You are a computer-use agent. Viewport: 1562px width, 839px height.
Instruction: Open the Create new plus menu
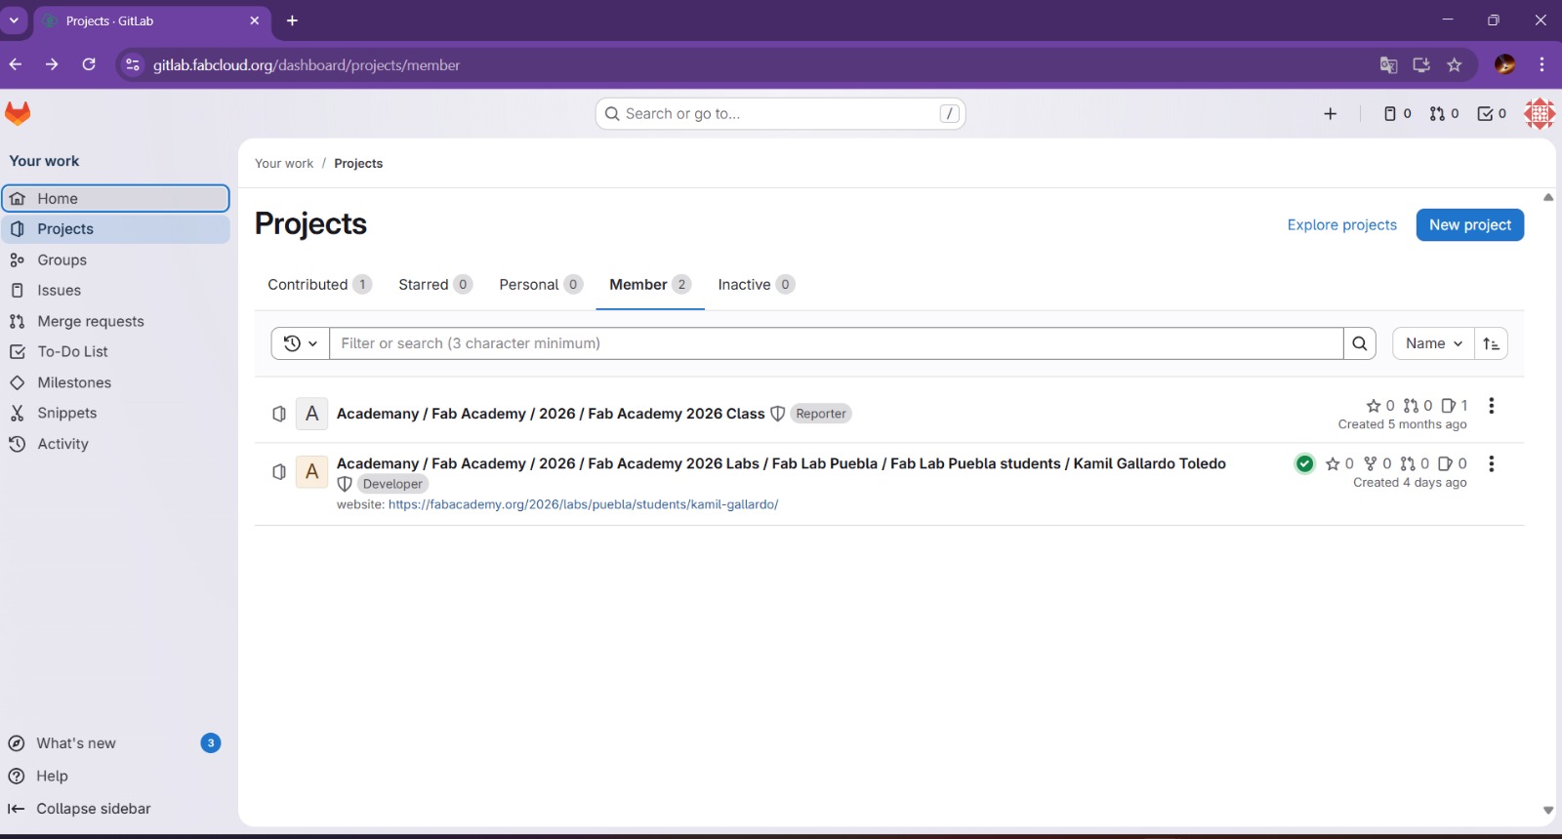[x=1330, y=114]
